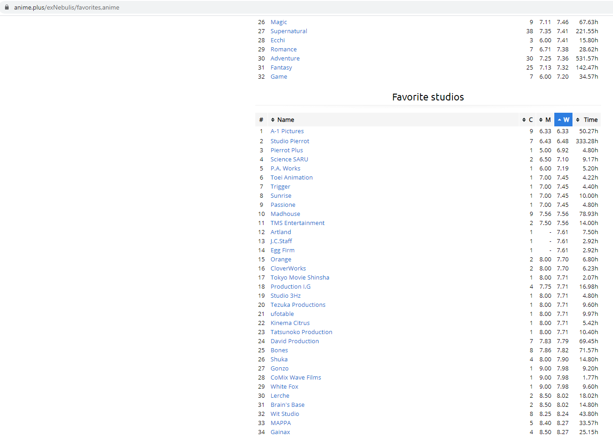This screenshot has height=440, width=613.
Task: Click the MAPPA studio link
Action: [280, 423]
